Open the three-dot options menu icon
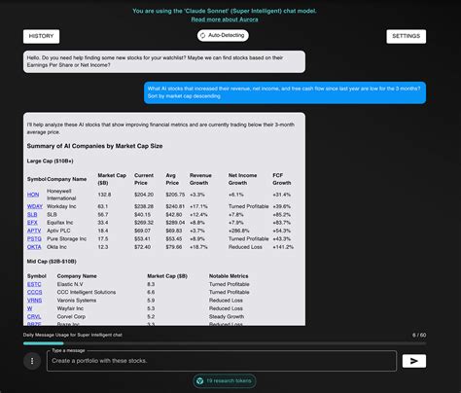 pyautogui.click(x=32, y=361)
